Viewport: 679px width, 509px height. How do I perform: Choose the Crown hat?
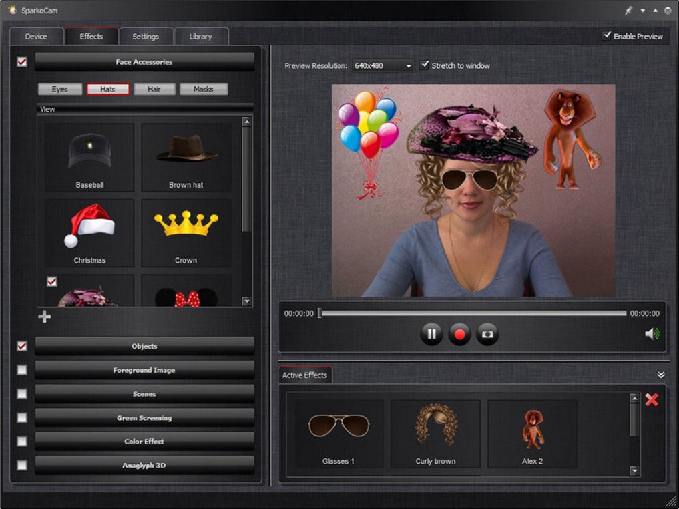click(x=186, y=233)
